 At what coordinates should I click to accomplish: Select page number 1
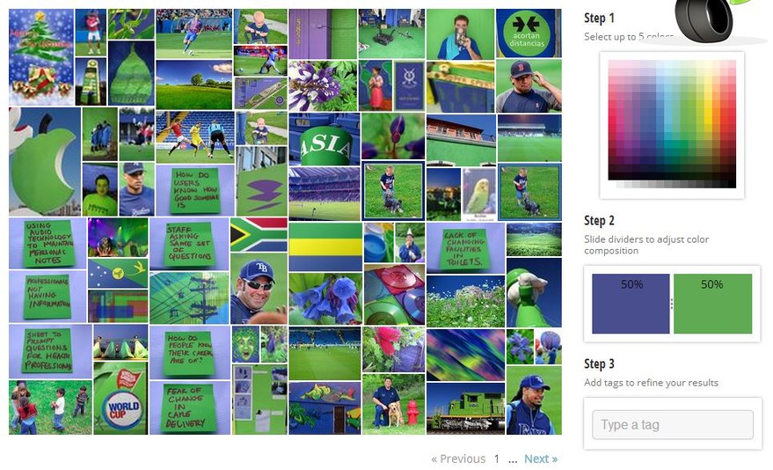pyautogui.click(x=497, y=459)
